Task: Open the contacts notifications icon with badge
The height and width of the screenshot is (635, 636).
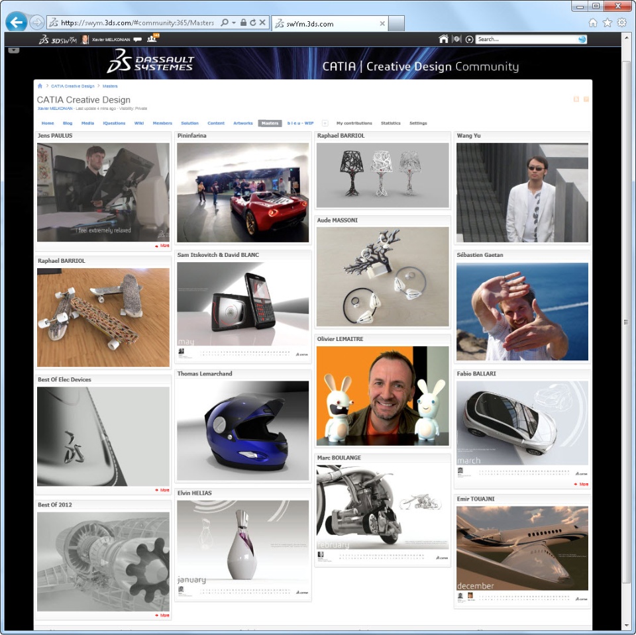Action: click(153, 38)
